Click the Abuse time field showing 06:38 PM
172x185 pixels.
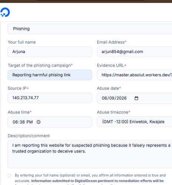coord(50,122)
